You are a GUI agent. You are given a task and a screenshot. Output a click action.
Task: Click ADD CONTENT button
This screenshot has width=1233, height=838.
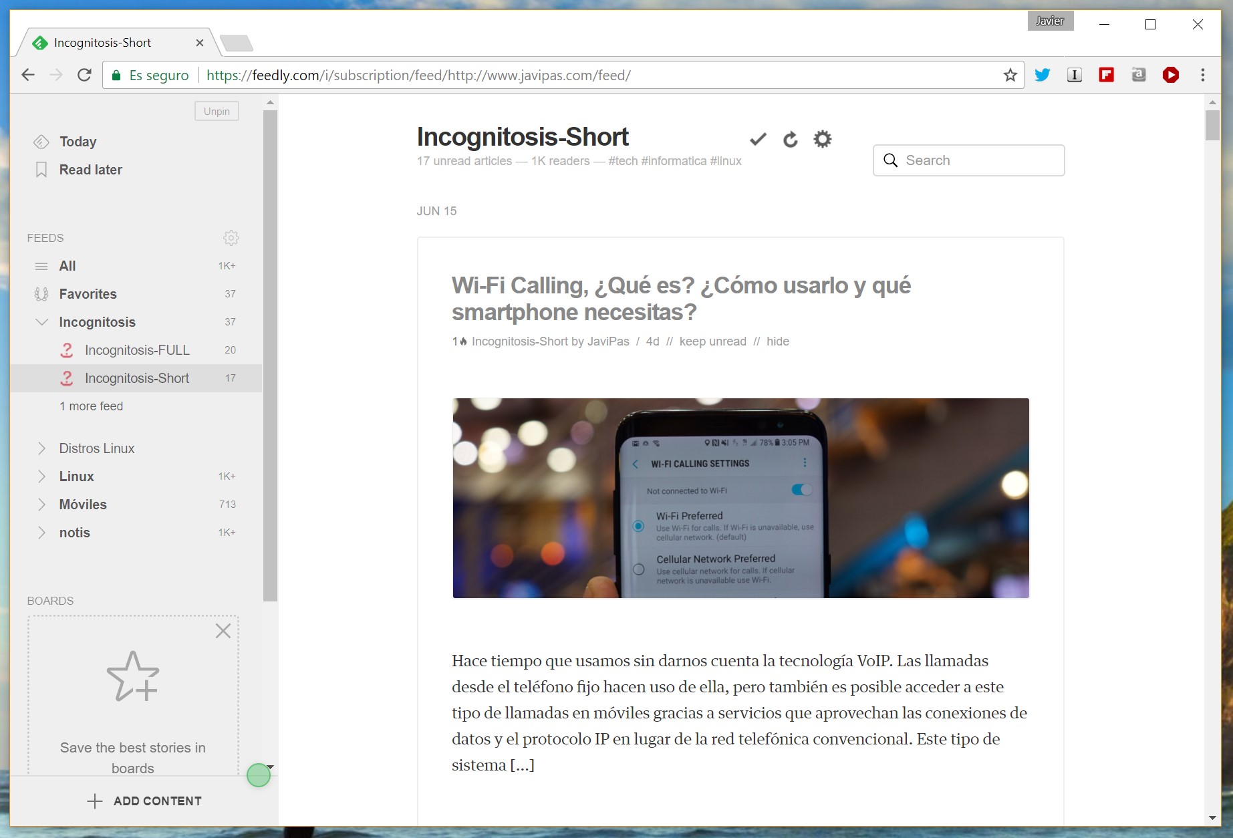click(x=144, y=801)
